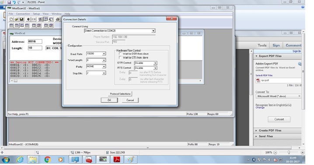Click the Protocol Selections button
This screenshot has width=314, height=165.
pos(120,93)
